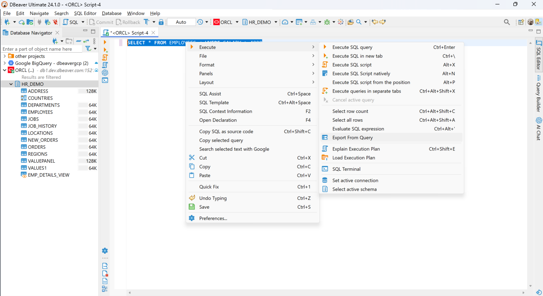Choose Export From Query in the submenu
Screen dimensions: 543x296
[391, 138]
